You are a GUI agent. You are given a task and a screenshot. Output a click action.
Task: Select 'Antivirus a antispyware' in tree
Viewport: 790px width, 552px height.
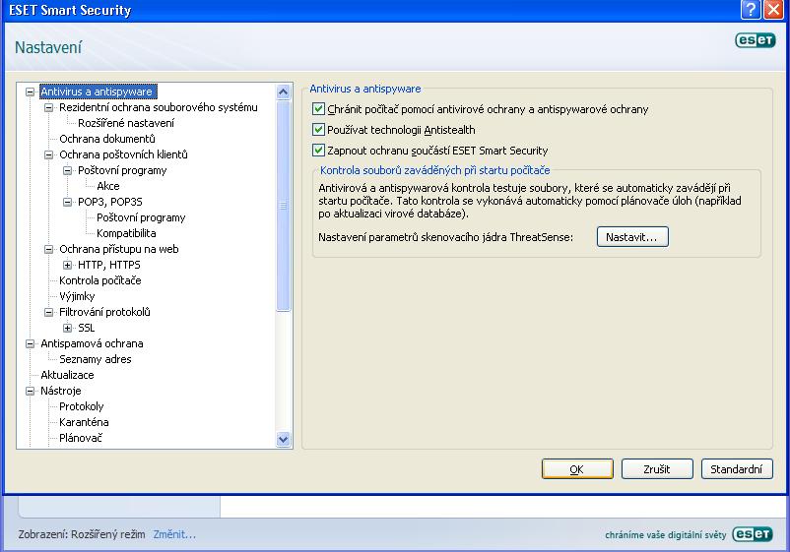coord(98,92)
